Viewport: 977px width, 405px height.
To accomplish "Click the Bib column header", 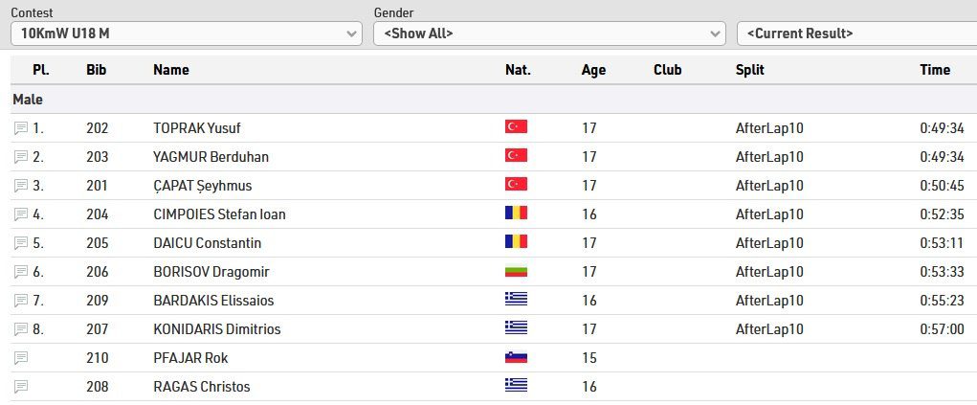I will pyautogui.click(x=97, y=70).
